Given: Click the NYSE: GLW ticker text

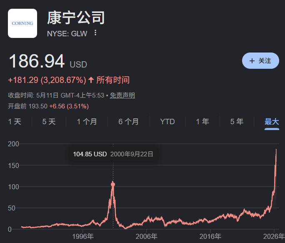Looking at the screenshot, I should [67, 34].
